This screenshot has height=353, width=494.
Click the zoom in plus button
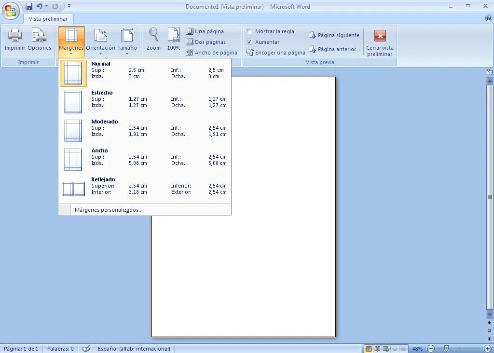pyautogui.click(x=488, y=349)
